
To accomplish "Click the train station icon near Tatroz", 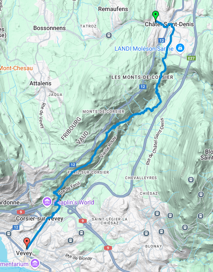I will point(109,35).
